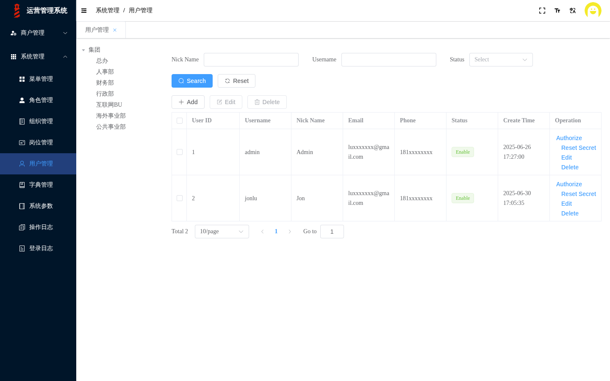Screen dimensions: 610x381
Task: Open 字典管理 sidebar item
Action: click(x=38, y=185)
